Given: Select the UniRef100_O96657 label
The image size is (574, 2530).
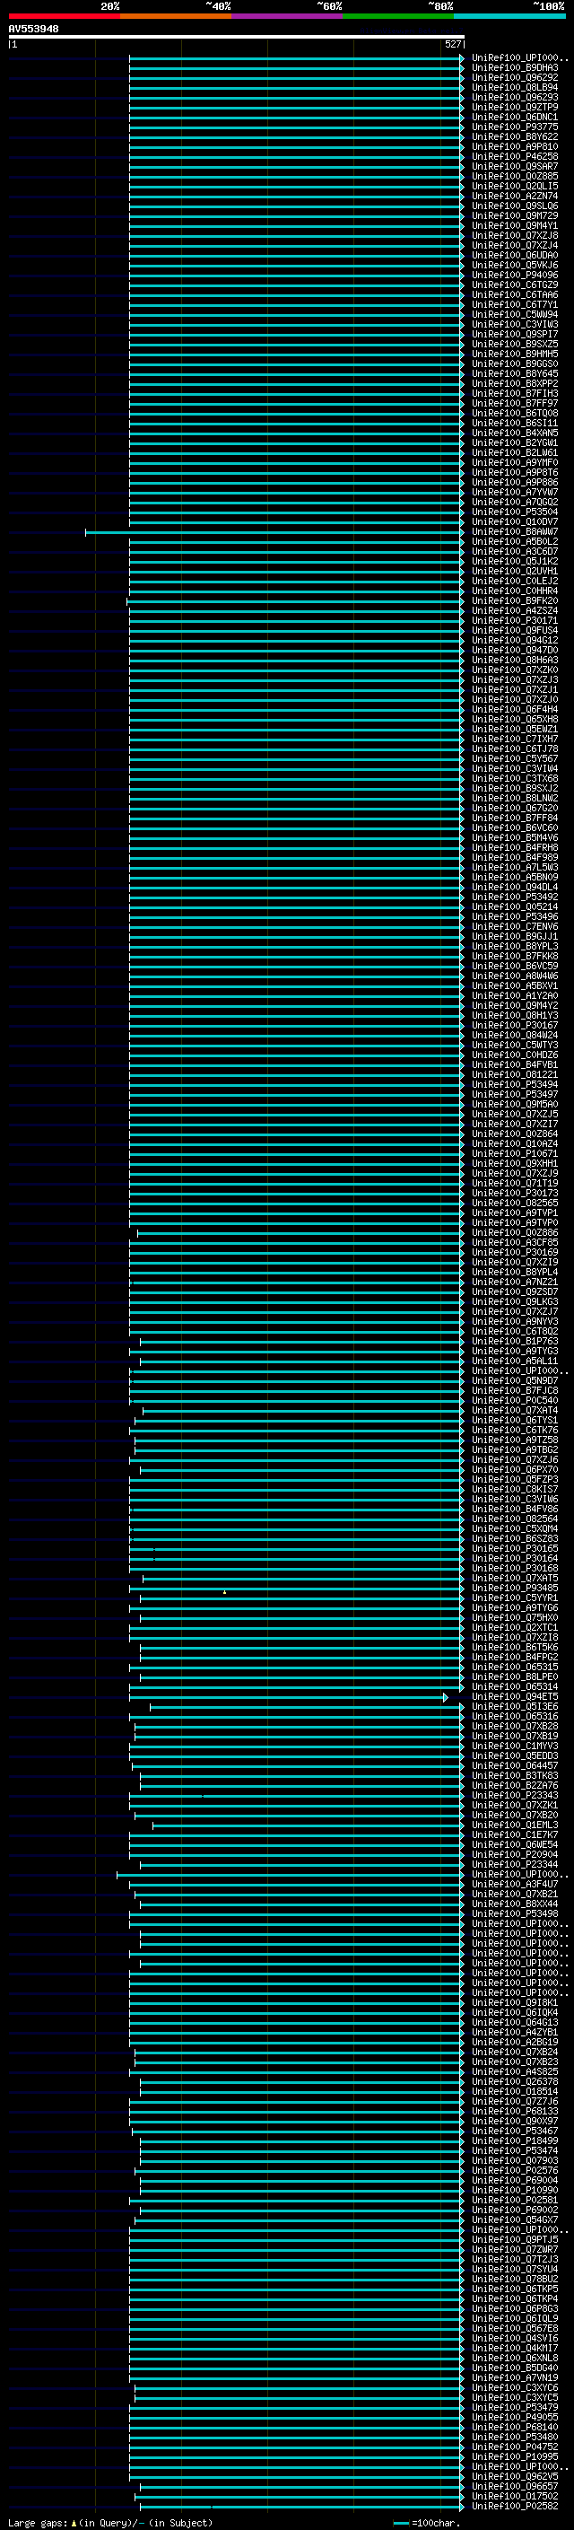Looking at the screenshot, I should (515, 2487).
